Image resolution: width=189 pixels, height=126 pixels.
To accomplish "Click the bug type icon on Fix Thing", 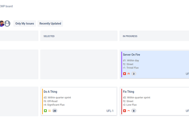I will tap(124, 111).
